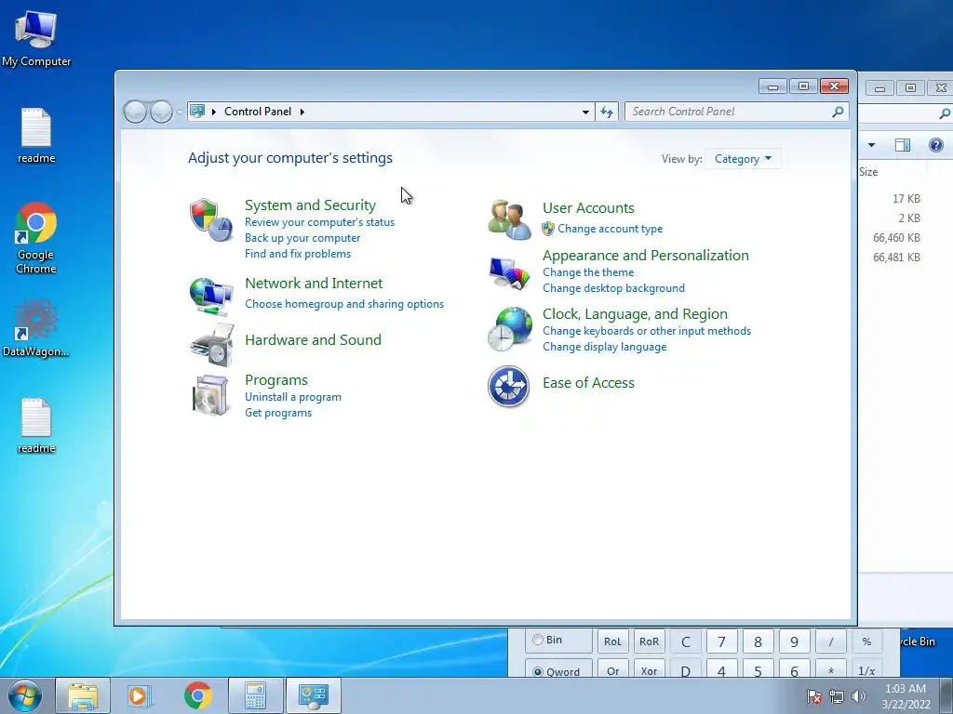Click the Control Panel icon in address bar
953x714 pixels.
197,112
